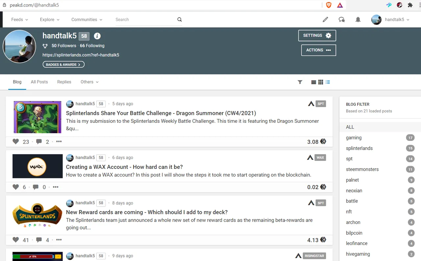The image size is (421, 261).
Task: Click the followers trophy icon
Action: 45,46
